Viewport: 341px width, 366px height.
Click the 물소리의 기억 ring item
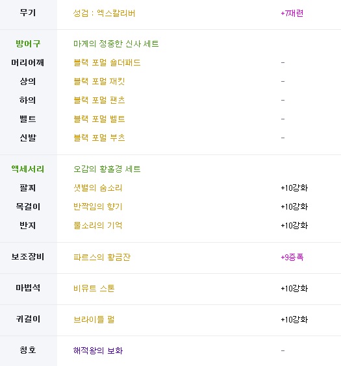pyautogui.click(x=98, y=225)
